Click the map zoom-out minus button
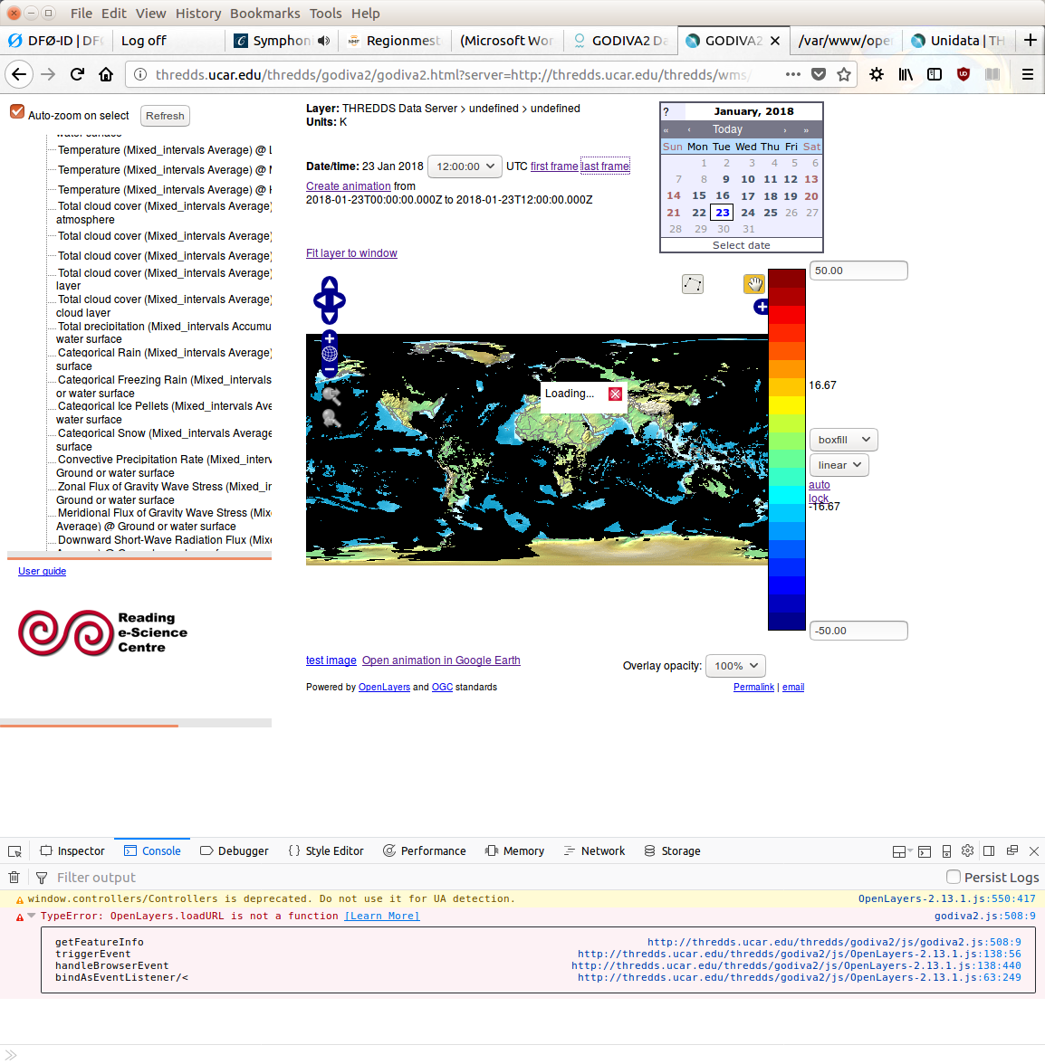Image resolution: width=1045 pixels, height=1064 pixels. point(330,370)
